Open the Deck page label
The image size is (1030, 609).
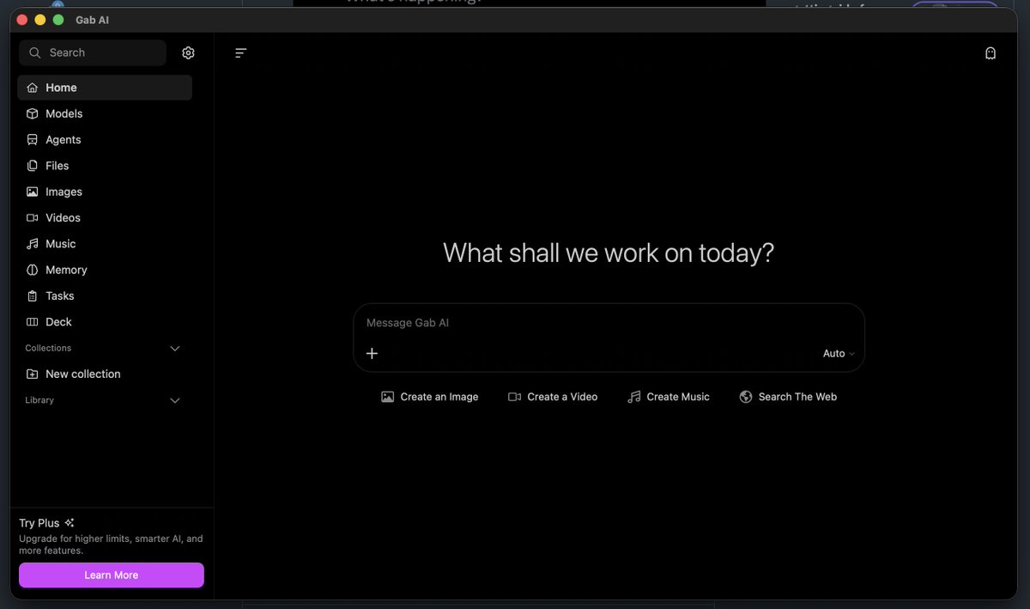click(58, 322)
